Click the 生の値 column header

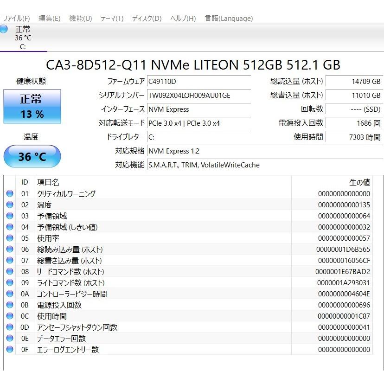coord(361,182)
